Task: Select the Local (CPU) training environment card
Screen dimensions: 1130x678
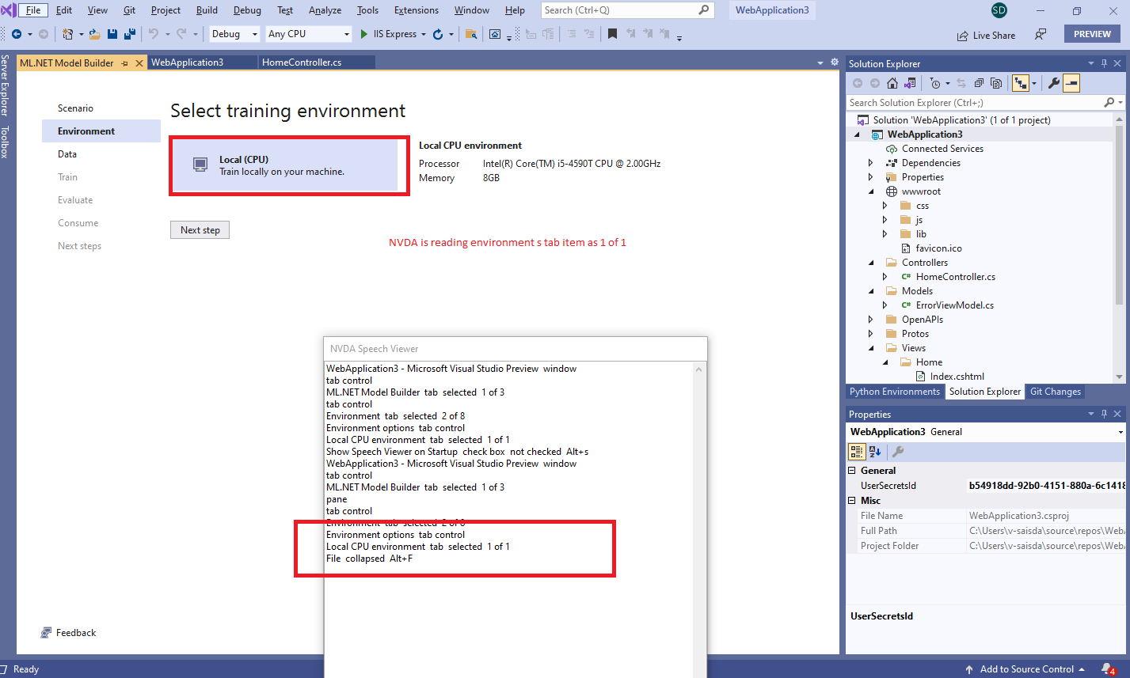Action: click(x=288, y=165)
